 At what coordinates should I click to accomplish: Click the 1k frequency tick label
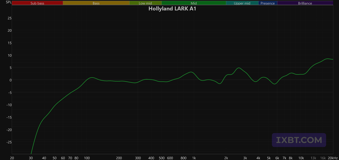(x=194, y=158)
